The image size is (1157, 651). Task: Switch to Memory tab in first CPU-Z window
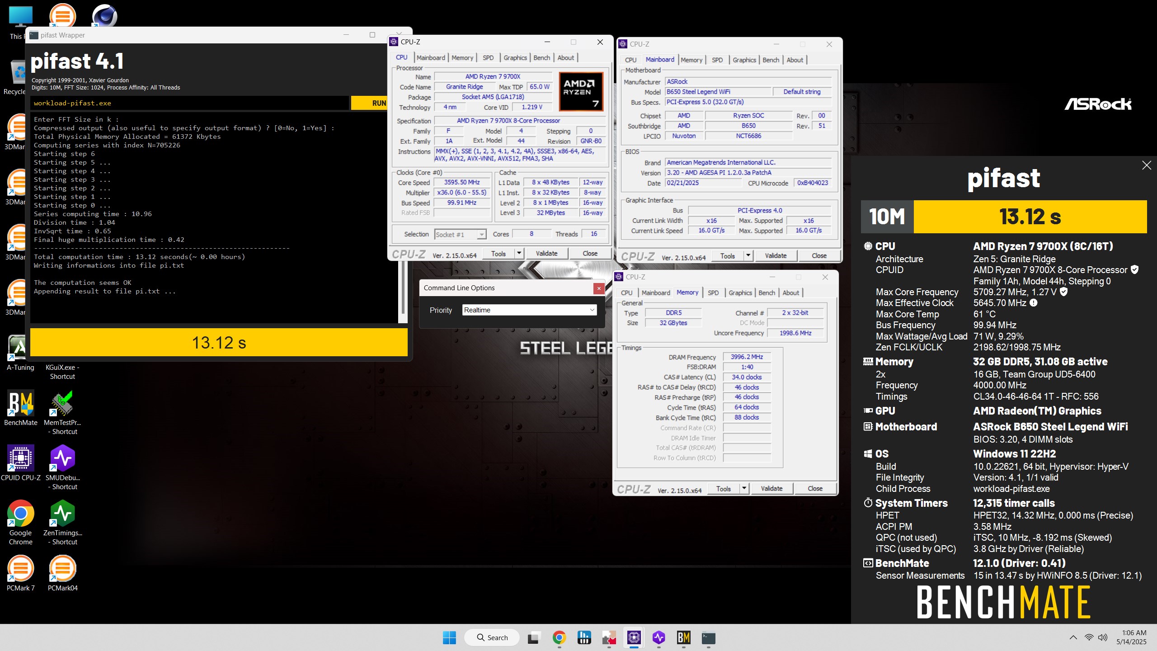462,58
